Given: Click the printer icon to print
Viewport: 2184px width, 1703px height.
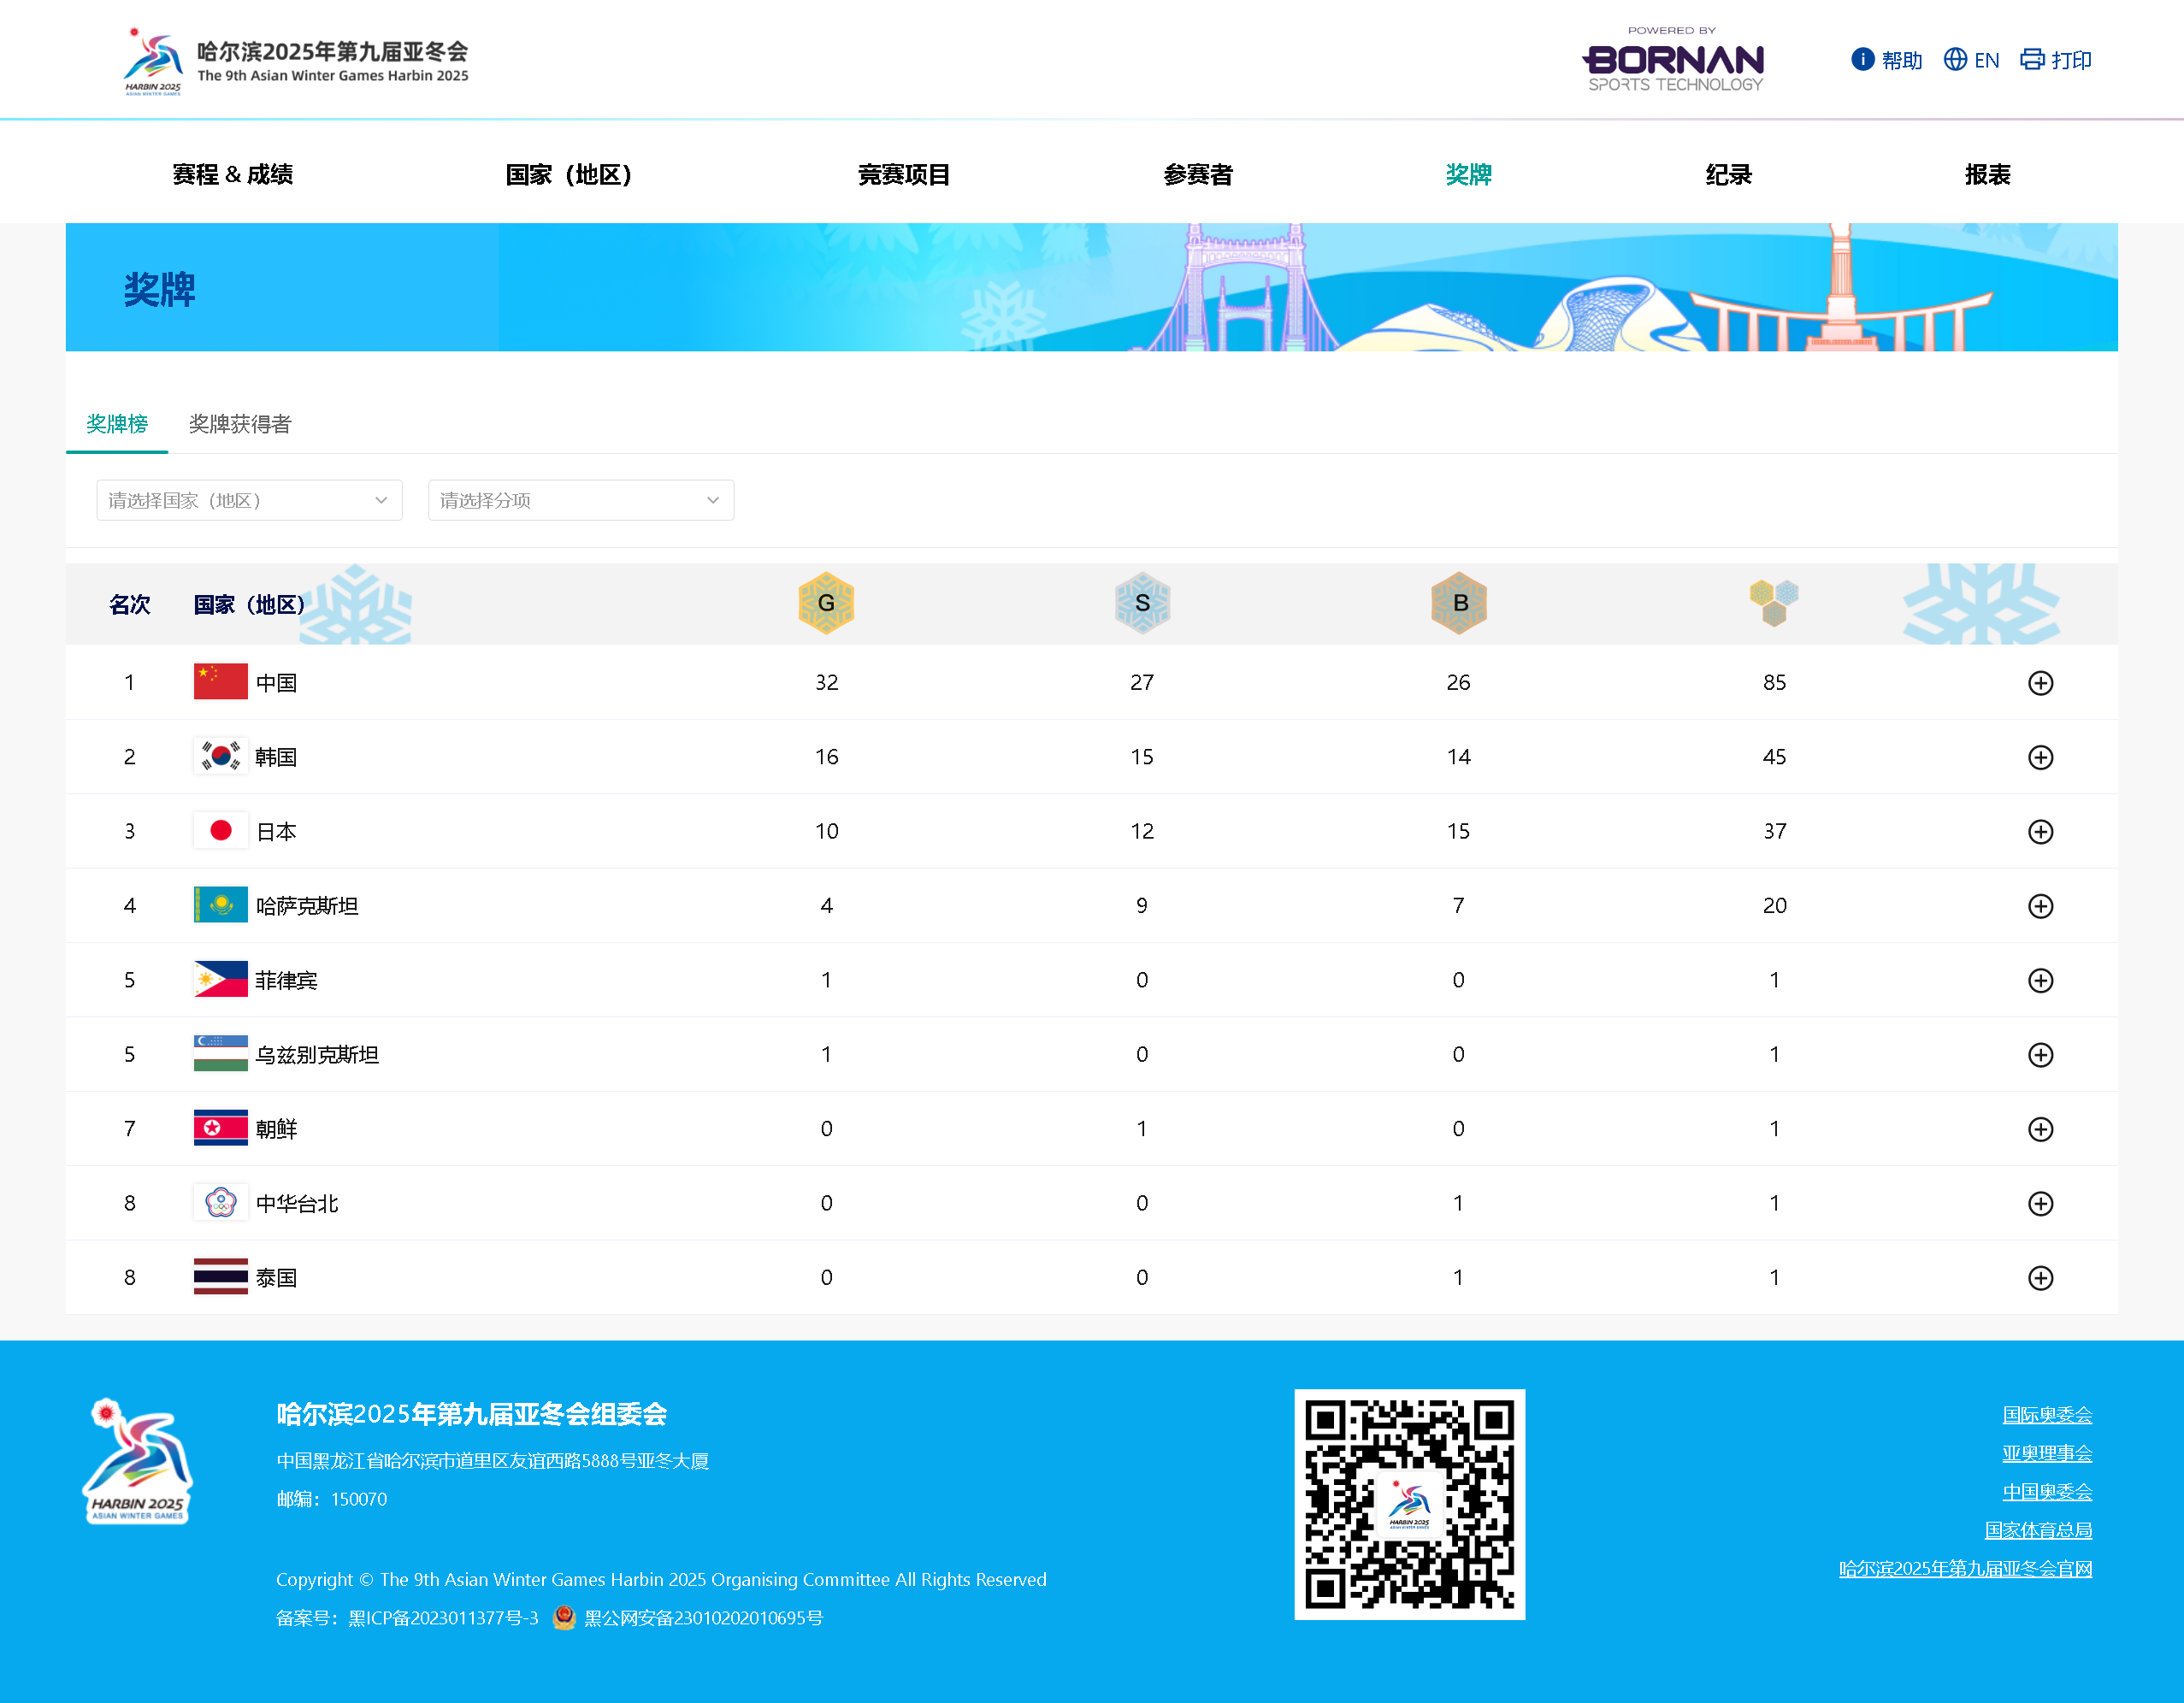Looking at the screenshot, I should point(2031,60).
